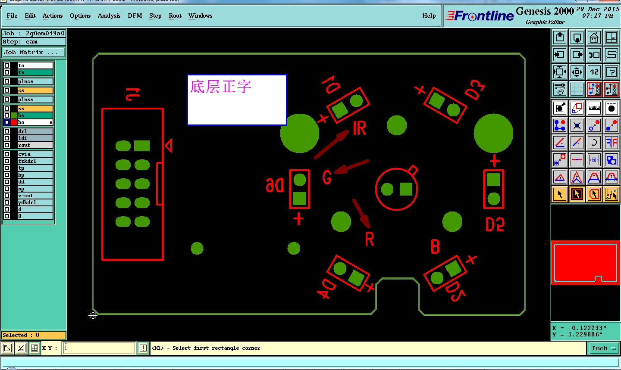
Task: Toggle display checkbox for layer cs
Action: [7, 90]
